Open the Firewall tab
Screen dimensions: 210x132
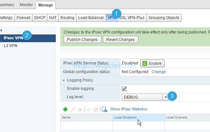24,18
